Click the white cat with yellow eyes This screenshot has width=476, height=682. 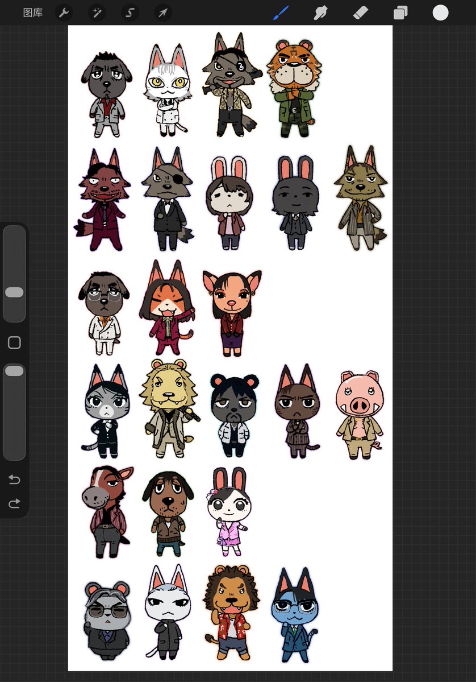click(168, 89)
